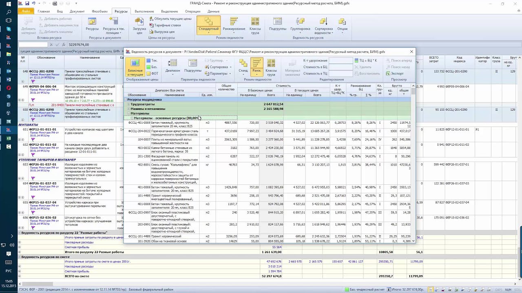Click Экспорт in the Просмотр group
The height and width of the screenshot is (293, 522).
point(395,74)
